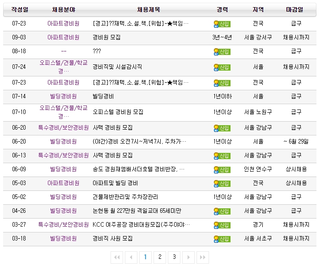Viewport: 329px width, 270px height.
Task: Click the 작성일 column header
Action: click(20, 9)
